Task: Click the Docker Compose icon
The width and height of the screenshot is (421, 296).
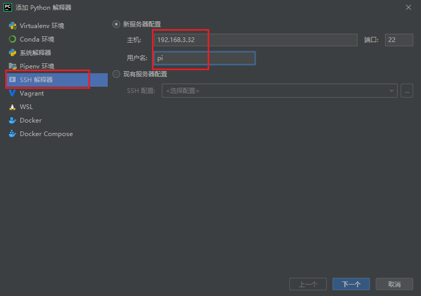Action: coord(12,134)
